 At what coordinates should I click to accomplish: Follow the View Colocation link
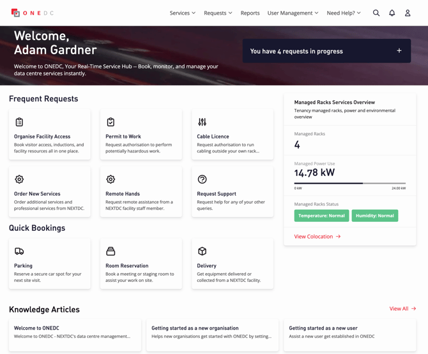(x=317, y=237)
